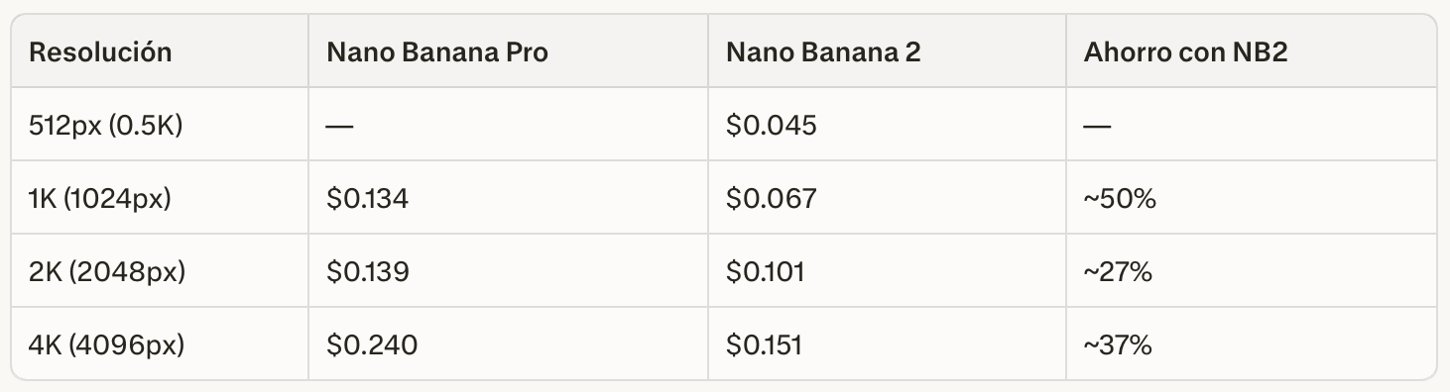Click the $0.151 price cell

pos(764,344)
